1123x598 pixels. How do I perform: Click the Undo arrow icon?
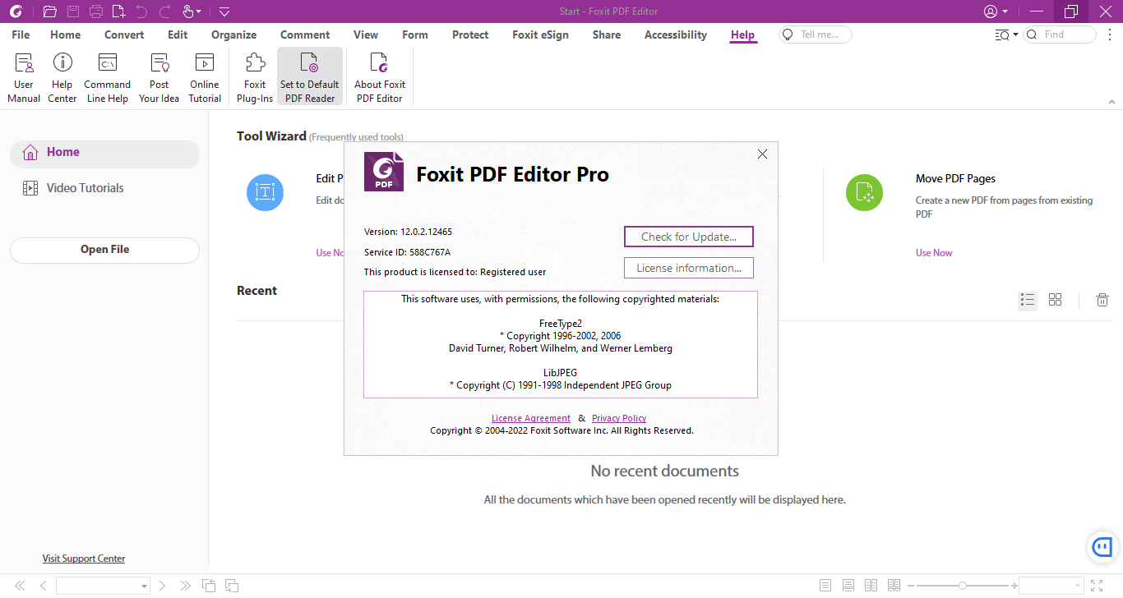141,11
